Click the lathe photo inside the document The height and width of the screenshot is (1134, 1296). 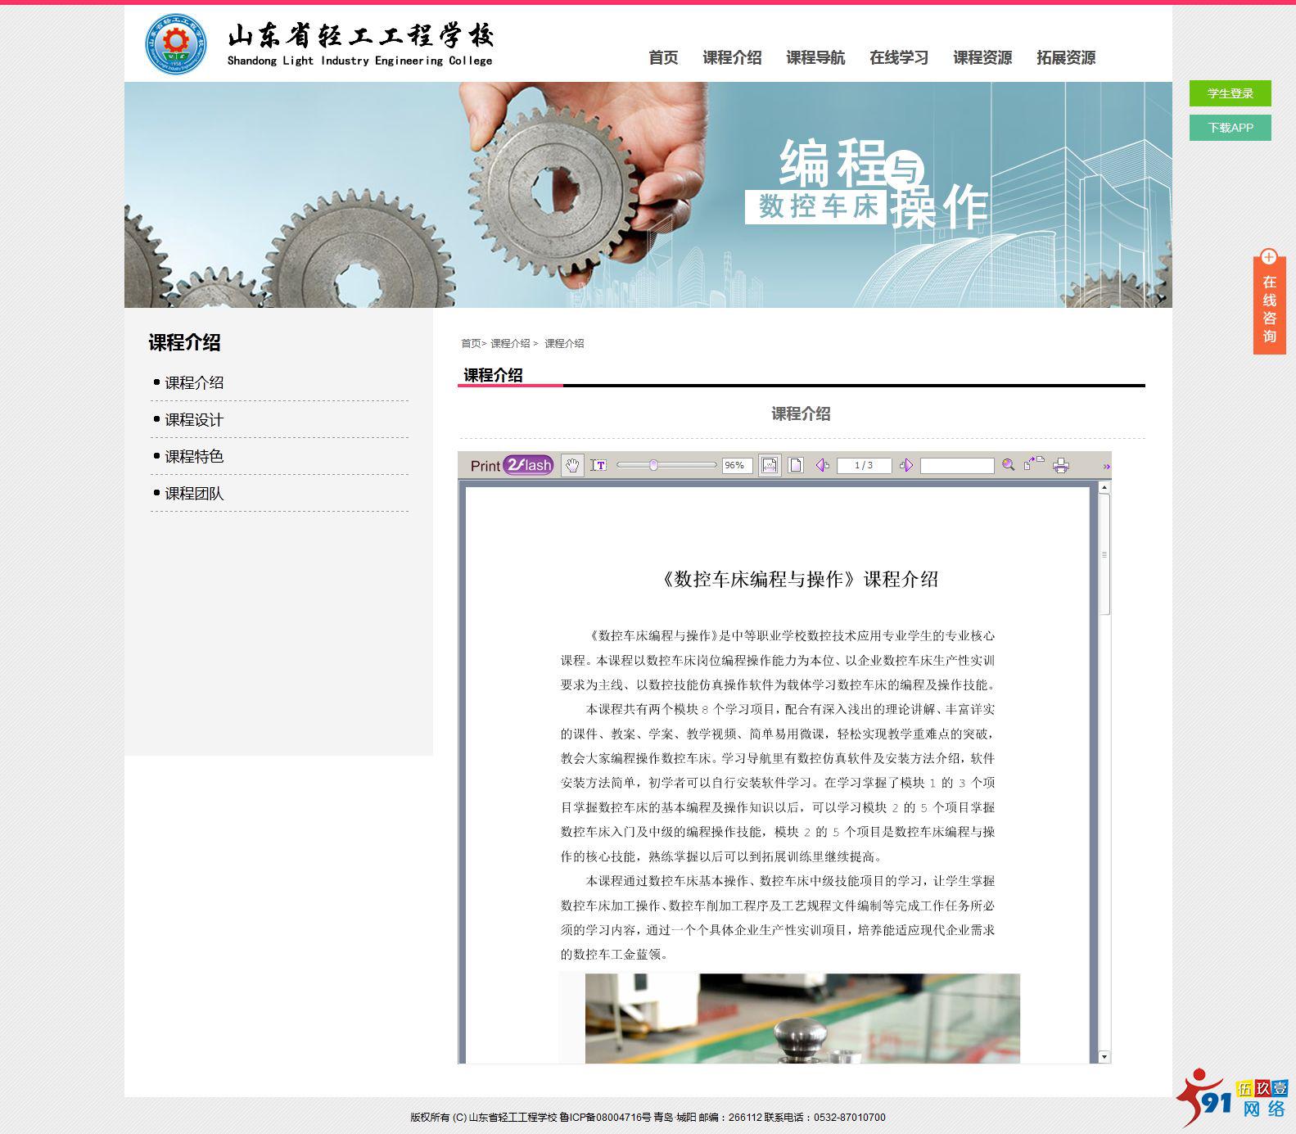coord(802,1019)
